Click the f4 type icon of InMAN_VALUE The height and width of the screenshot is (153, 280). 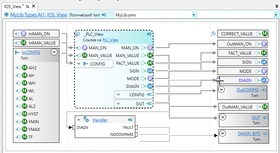[24, 43]
